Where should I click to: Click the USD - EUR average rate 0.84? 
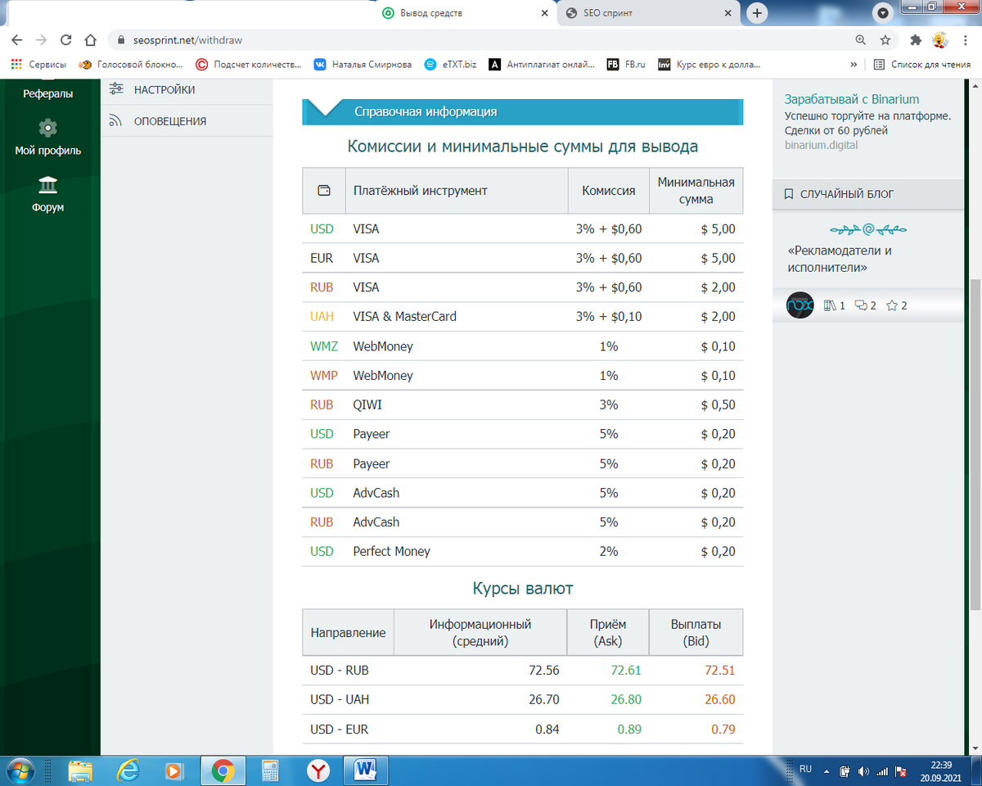547,729
